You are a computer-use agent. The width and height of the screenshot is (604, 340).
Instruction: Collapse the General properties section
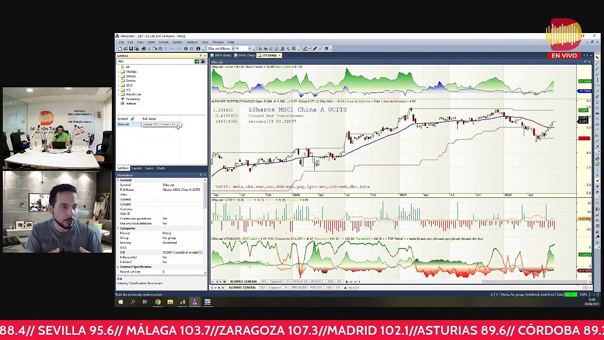[x=118, y=180]
